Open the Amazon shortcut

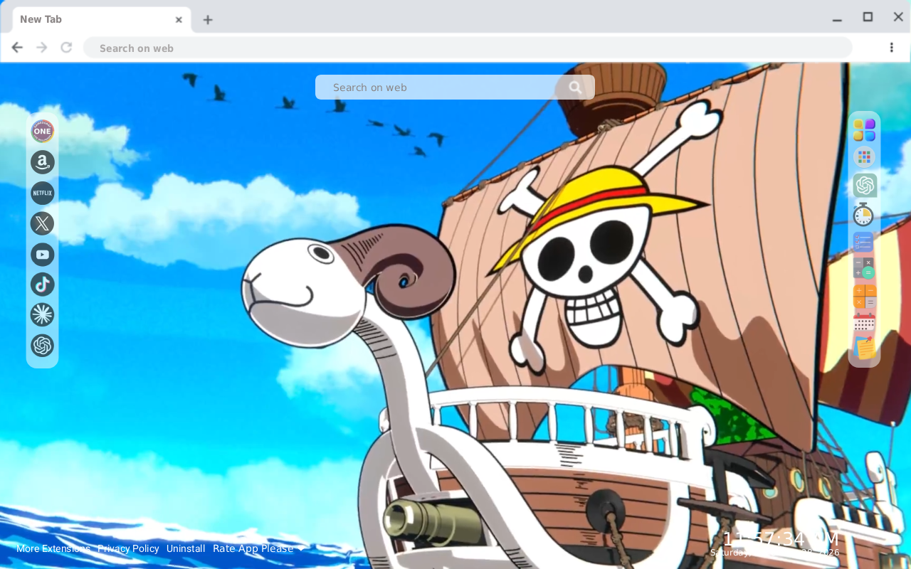(43, 162)
